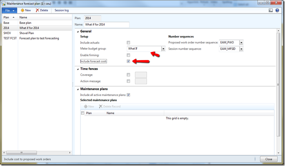Collapse the Time fences section

coord(78,69)
